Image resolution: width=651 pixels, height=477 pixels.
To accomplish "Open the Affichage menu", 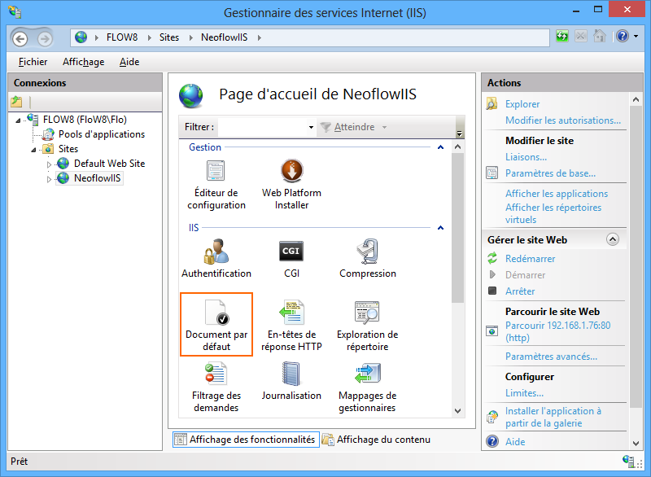I will pyautogui.click(x=84, y=62).
